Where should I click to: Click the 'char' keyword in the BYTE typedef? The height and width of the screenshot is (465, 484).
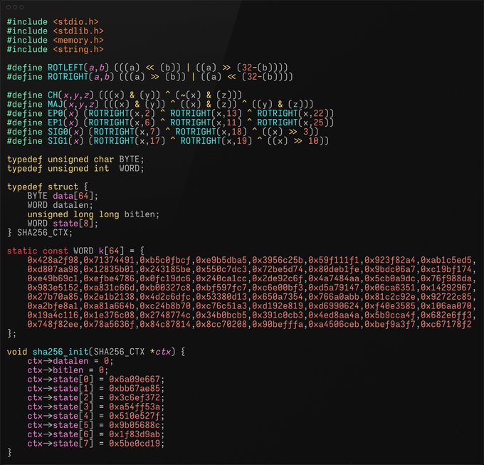pos(104,160)
